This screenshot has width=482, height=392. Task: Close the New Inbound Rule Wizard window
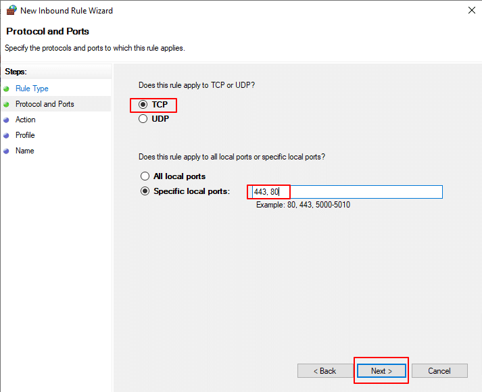click(x=470, y=11)
